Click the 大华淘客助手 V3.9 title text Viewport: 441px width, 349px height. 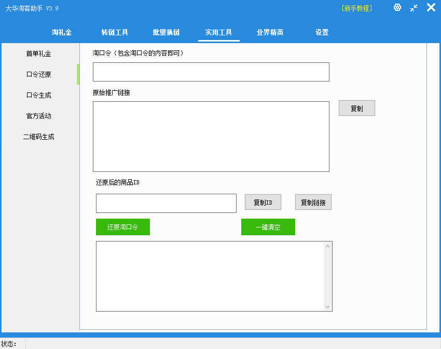click(32, 8)
